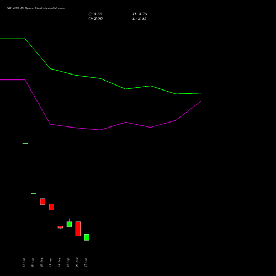The image size is (276, 276).
Task: Click the chart title text at top
Action: [x=36, y=8]
